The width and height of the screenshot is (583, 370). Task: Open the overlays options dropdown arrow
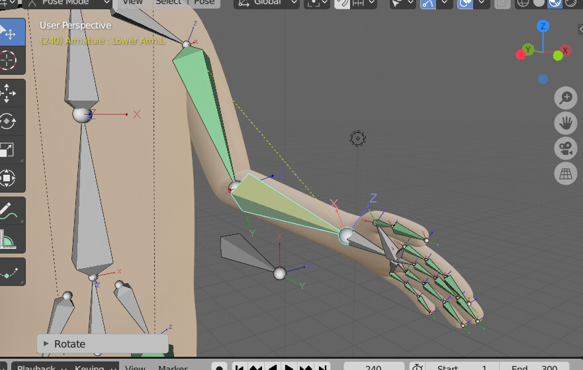[x=481, y=3]
